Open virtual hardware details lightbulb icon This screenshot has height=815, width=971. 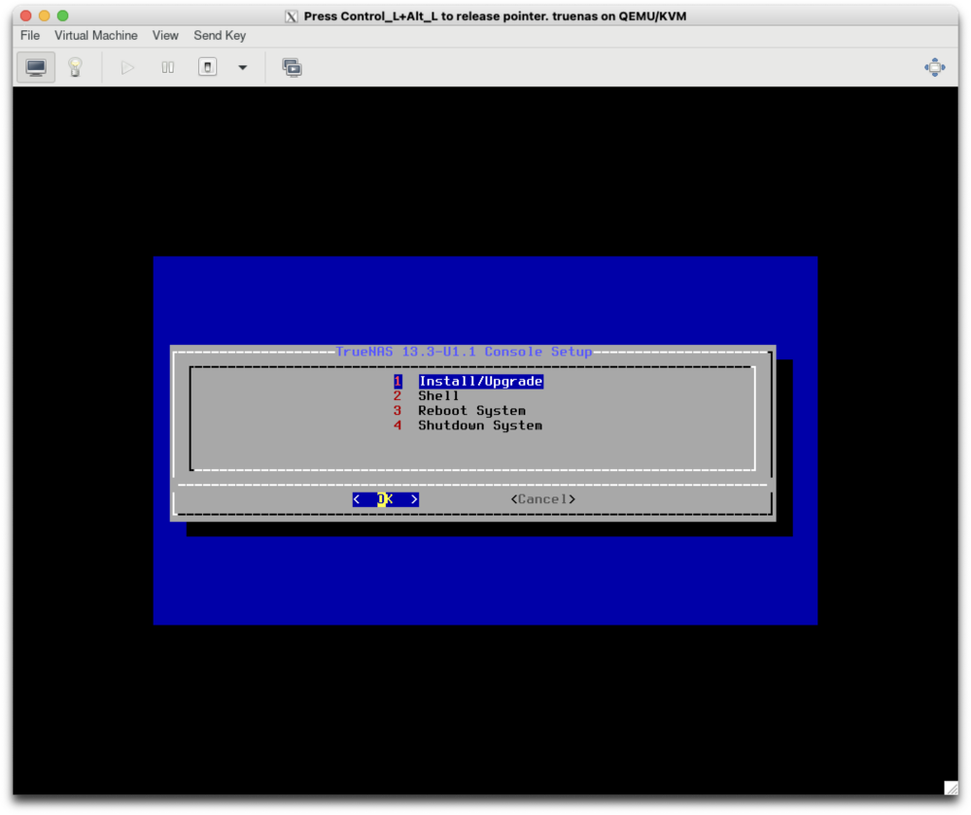click(x=75, y=67)
